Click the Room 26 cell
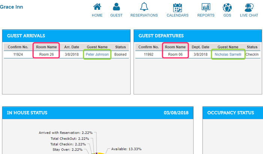 [x=47, y=54]
